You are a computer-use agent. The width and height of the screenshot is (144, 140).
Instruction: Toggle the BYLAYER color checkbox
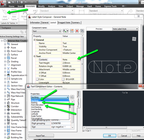(x=63, y=79)
